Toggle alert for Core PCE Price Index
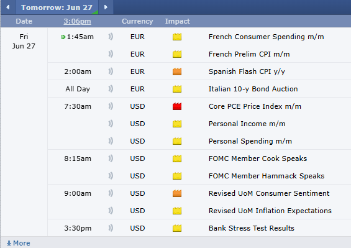Image resolution: width=351 pixels, height=248 pixels. pos(111,106)
